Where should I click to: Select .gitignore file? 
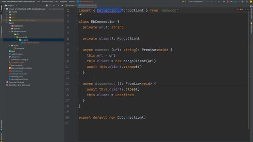[15, 57]
